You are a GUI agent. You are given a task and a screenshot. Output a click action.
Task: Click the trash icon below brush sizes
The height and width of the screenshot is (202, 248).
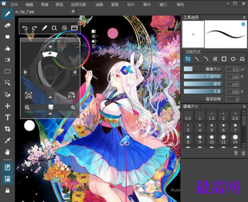pos(243,153)
